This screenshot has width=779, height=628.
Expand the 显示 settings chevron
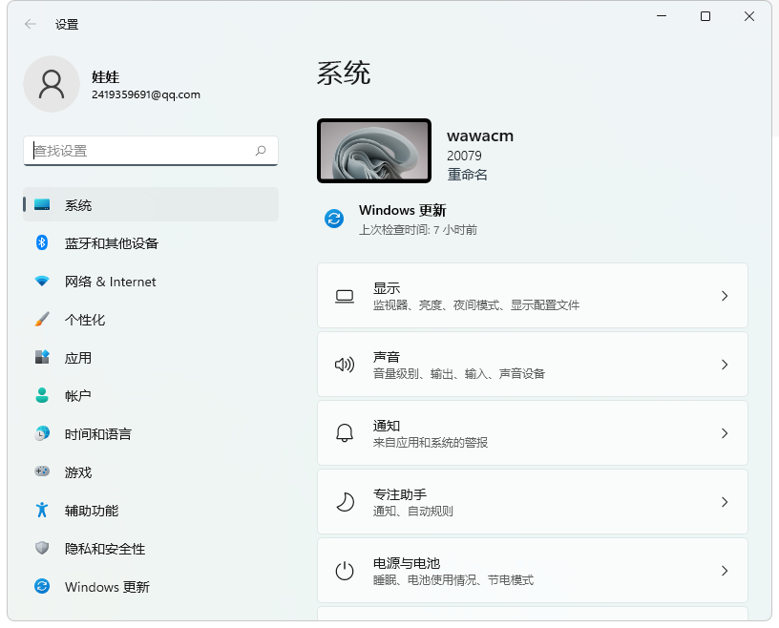click(725, 296)
